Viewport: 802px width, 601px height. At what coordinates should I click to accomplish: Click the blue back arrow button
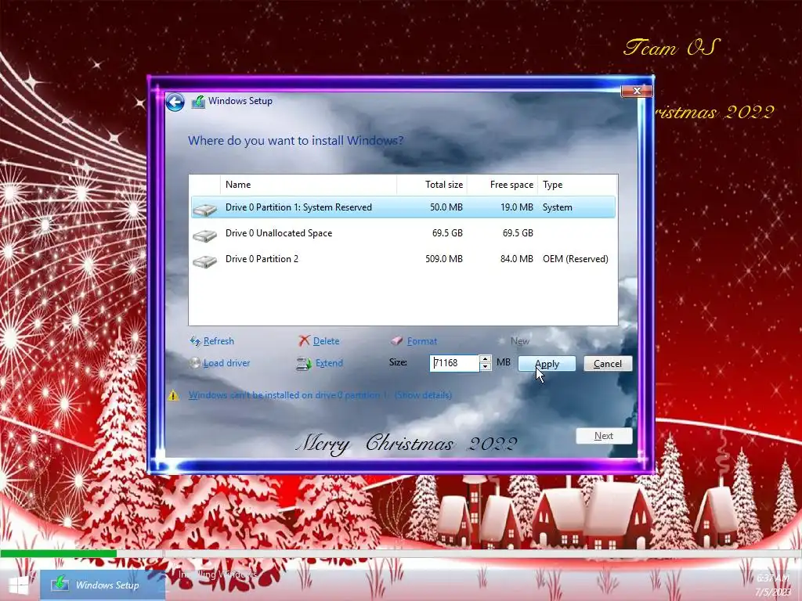(175, 103)
